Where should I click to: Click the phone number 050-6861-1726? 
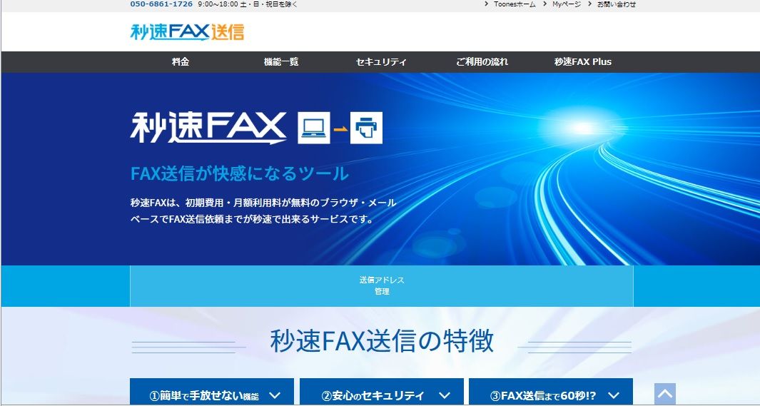[x=161, y=4]
